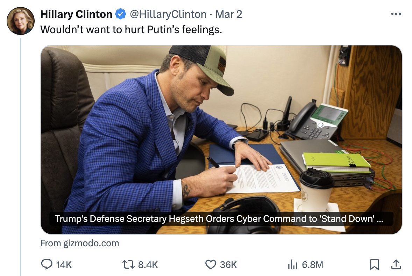
Task: Click the blue verified badge
Action: pyautogui.click(x=121, y=14)
